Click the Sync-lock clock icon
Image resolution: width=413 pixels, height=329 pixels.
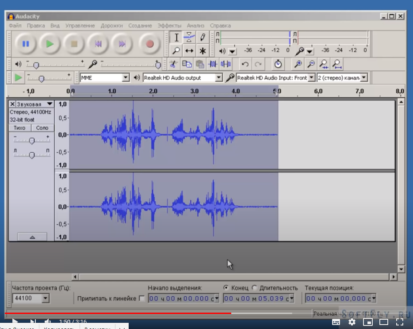tap(278, 64)
